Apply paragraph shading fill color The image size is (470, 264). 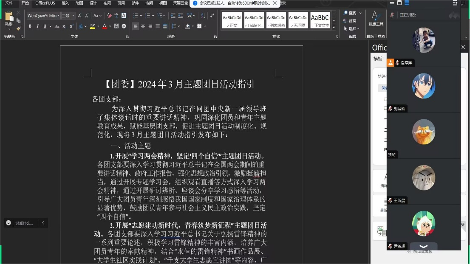tap(188, 26)
